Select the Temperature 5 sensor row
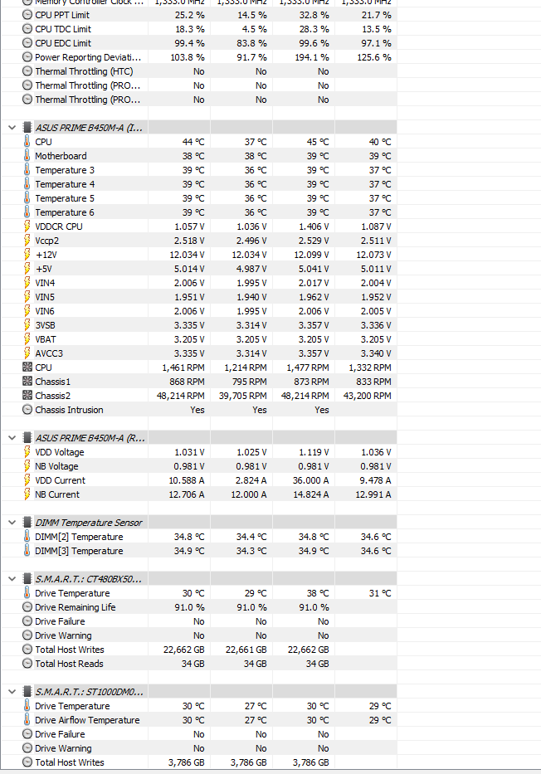Viewport: 541px width, 774px height. [x=198, y=198]
